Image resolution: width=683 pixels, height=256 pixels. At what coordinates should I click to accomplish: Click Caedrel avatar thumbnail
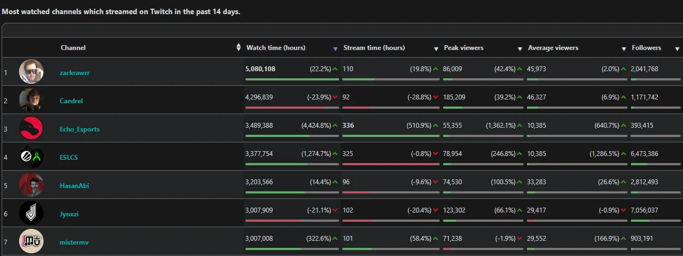pyautogui.click(x=31, y=99)
